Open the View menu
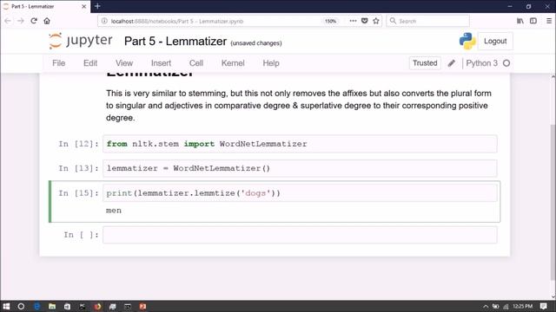556x312 pixels. pyautogui.click(x=124, y=63)
